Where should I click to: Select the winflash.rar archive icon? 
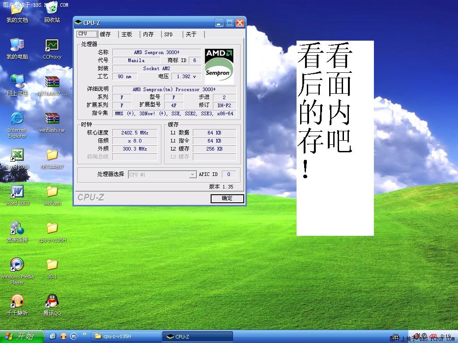[52, 122]
